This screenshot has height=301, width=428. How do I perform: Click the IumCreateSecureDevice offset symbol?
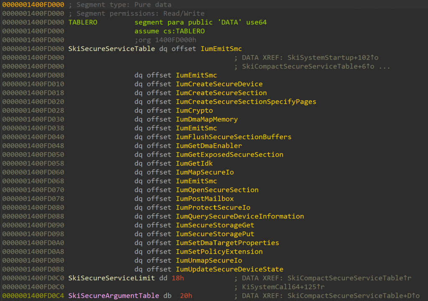tap(219, 84)
